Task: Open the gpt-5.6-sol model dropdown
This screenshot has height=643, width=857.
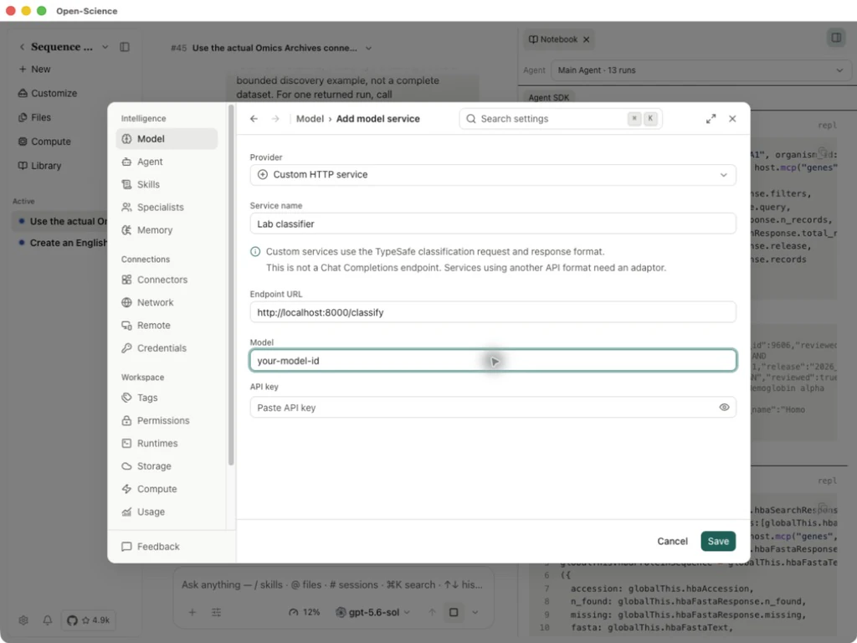Action: pos(372,612)
